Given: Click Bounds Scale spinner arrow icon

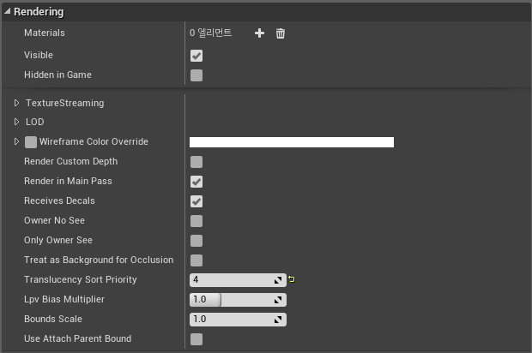Looking at the screenshot, I should (278, 320).
